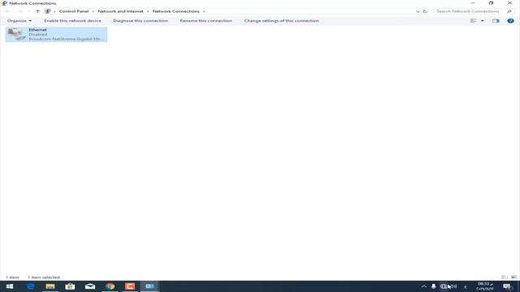Click Broadcom NetXtreme Gigabit adapter text

pos(66,39)
